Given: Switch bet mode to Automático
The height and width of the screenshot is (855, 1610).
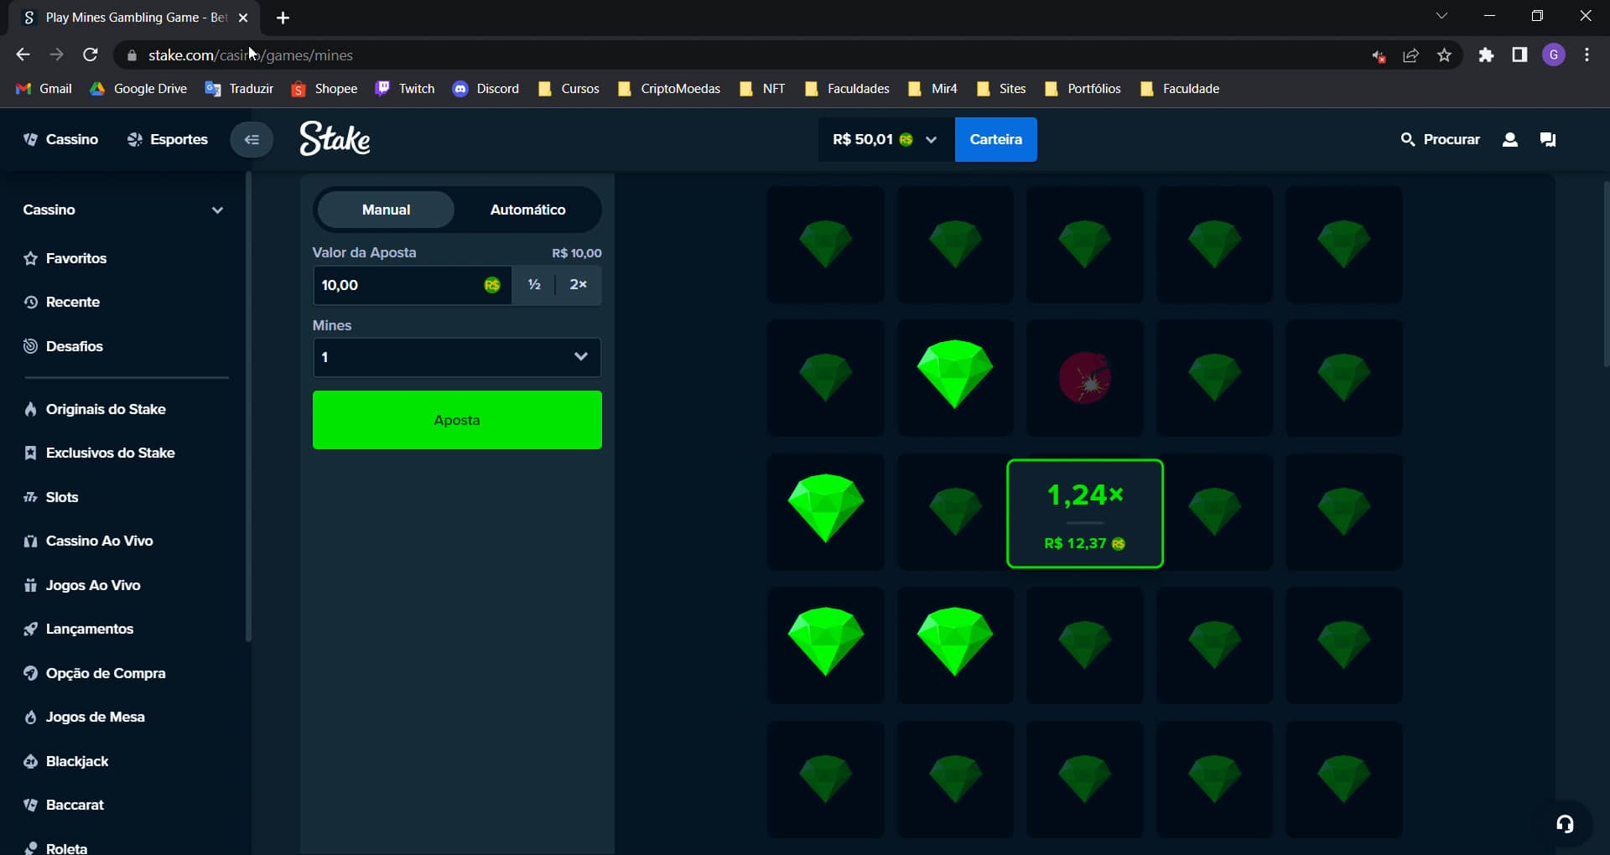Looking at the screenshot, I should pos(527,210).
